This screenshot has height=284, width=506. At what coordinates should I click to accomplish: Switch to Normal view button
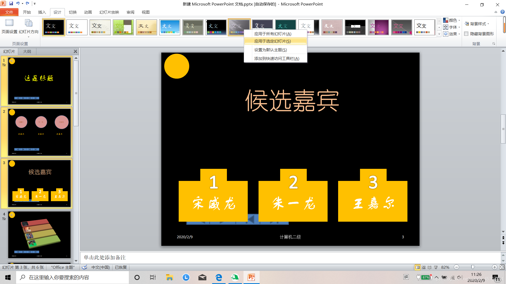click(x=417, y=267)
